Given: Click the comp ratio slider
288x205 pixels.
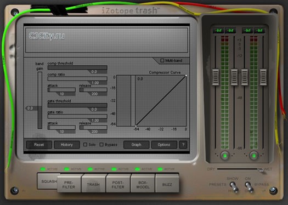Looking at the screenshot, I should [x=77, y=79].
